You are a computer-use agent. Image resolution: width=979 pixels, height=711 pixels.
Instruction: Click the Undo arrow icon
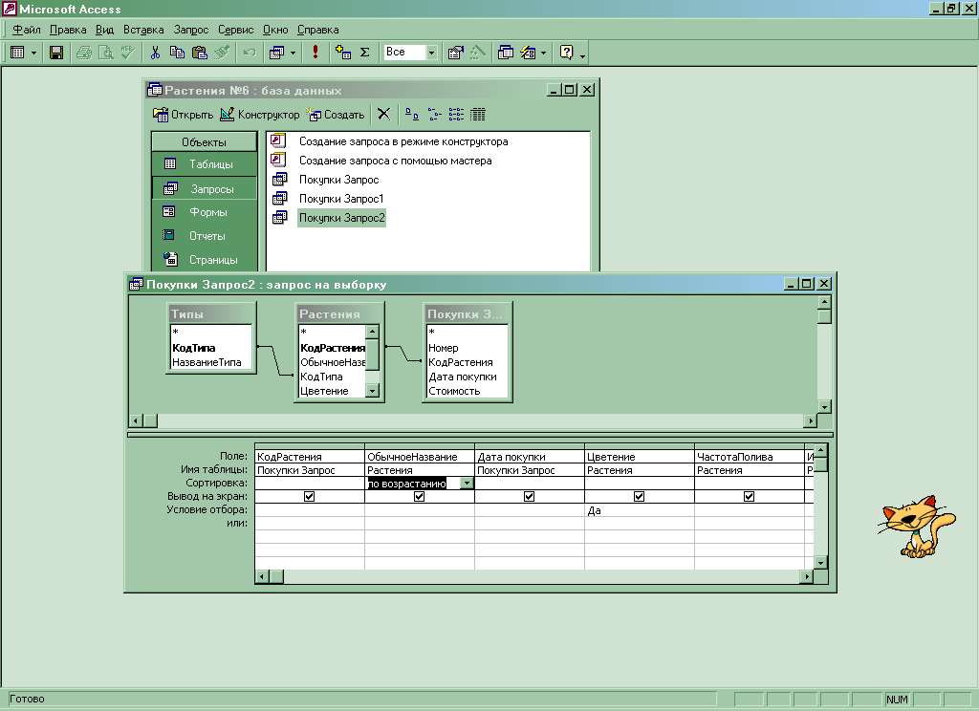[x=250, y=53]
